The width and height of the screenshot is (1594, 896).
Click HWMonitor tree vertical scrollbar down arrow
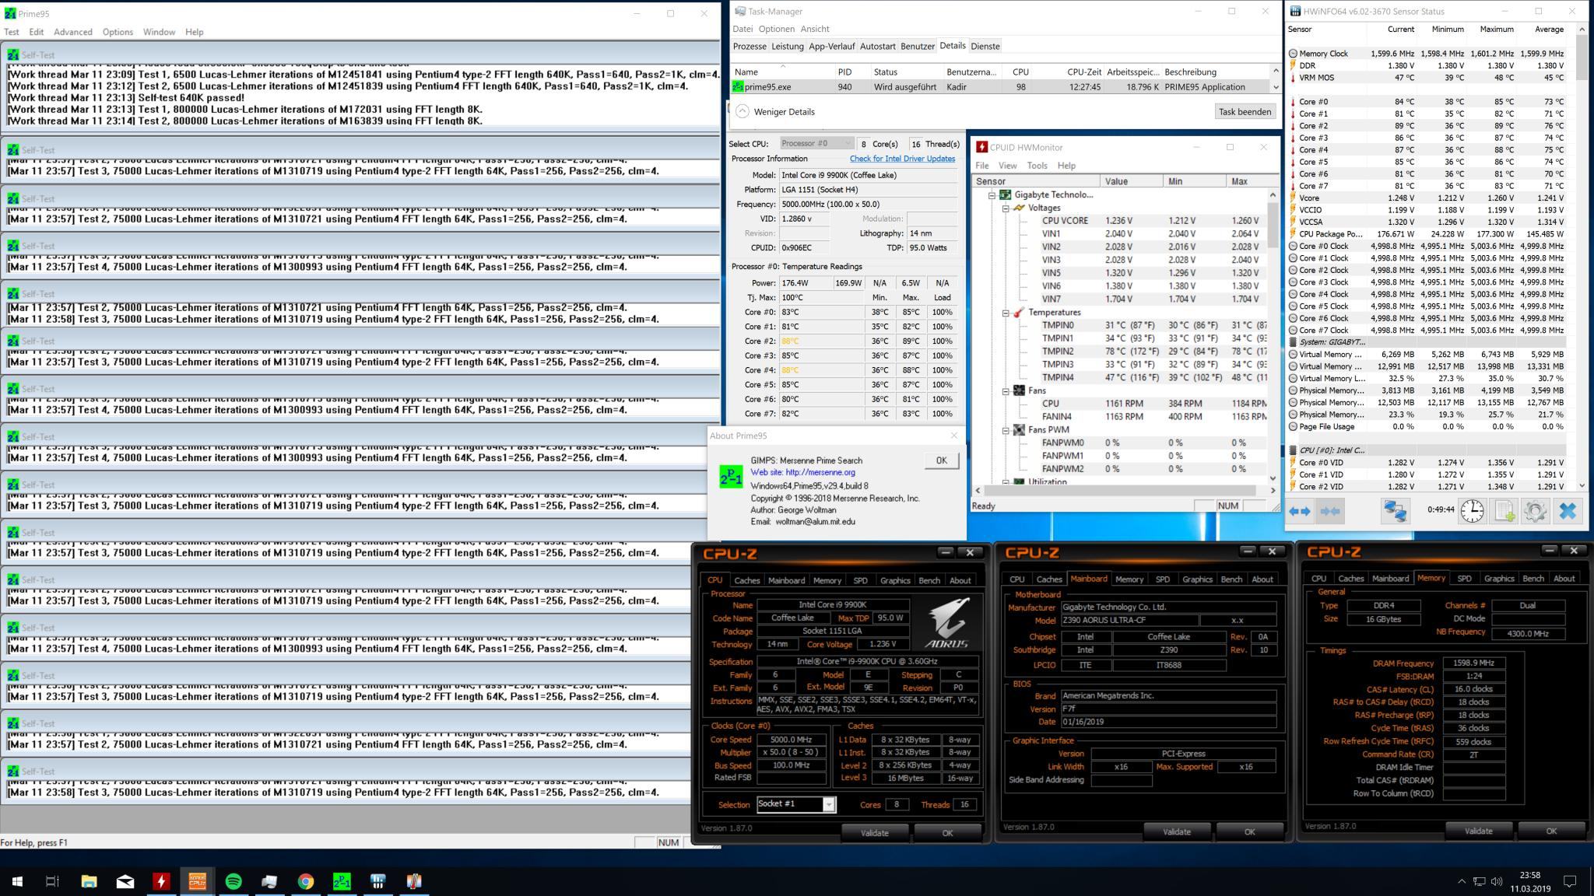point(1273,478)
